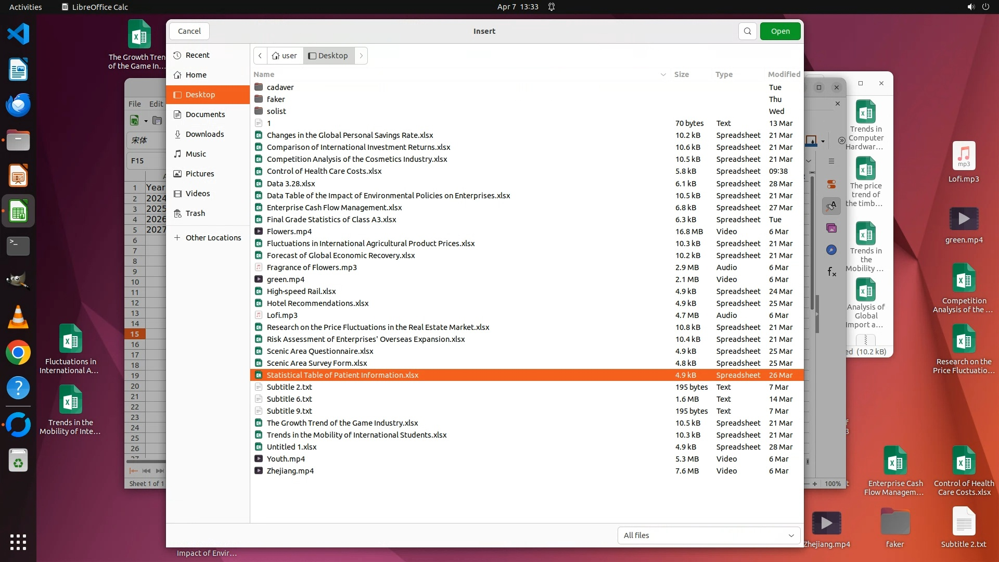This screenshot has height=562, width=999.
Task: Open the cadaver folder entry
Action: tap(280, 87)
